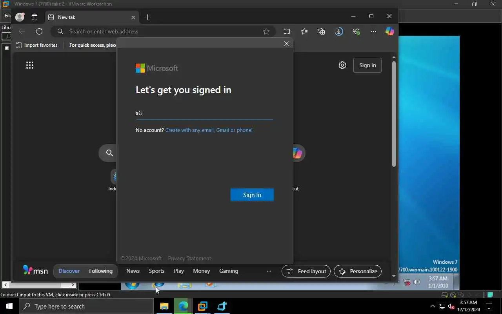
Task: Switch to the Discover feed tab
Action: (x=69, y=271)
